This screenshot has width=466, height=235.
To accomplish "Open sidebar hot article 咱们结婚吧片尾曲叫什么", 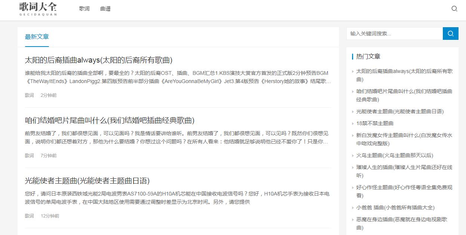I will (404, 95).
